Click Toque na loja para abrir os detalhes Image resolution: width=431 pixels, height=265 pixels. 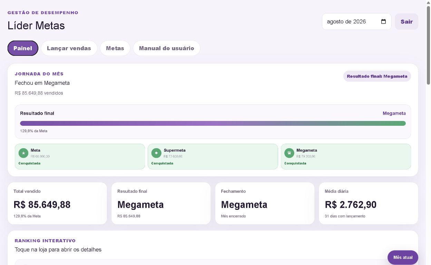[x=58, y=249]
